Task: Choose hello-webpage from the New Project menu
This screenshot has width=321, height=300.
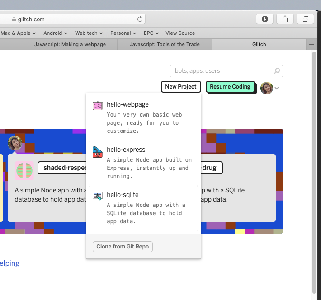Action: [x=143, y=117]
